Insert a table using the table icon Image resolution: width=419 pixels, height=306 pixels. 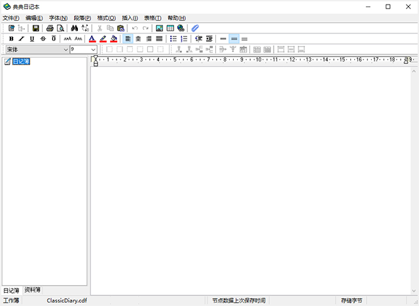coord(170,28)
